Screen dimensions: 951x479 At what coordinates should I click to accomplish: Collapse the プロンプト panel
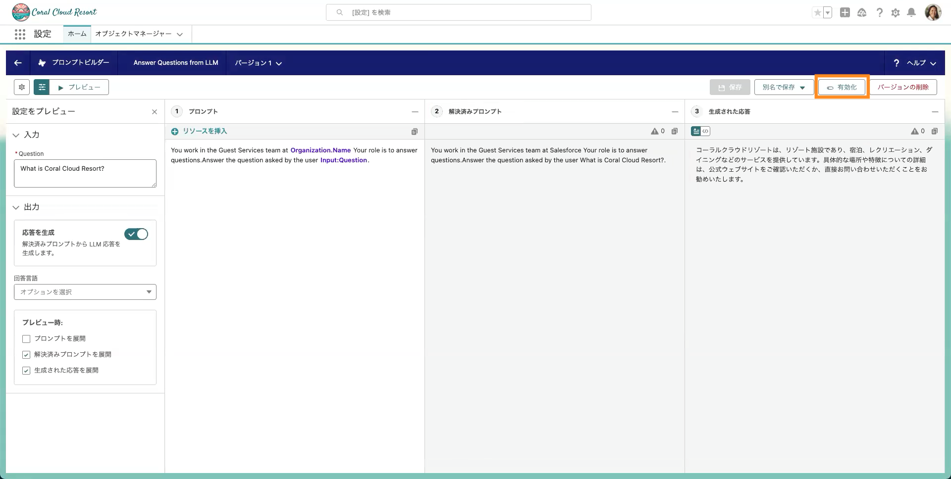(415, 112)
